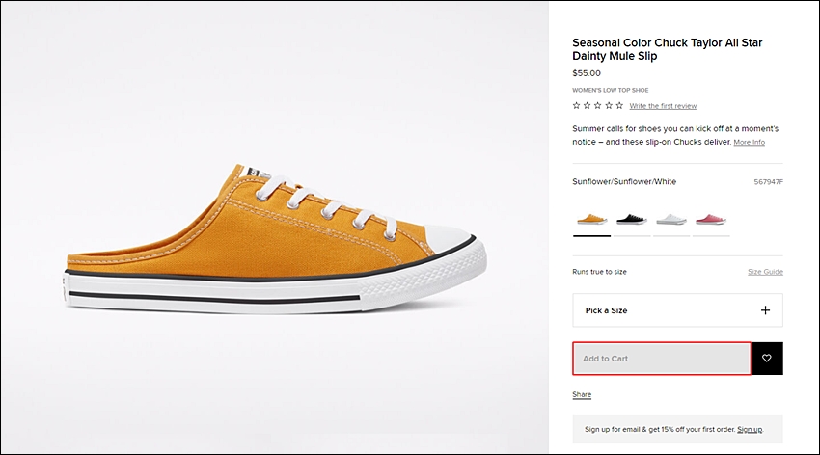Select the pink shoe color swatch

[711, 220]
